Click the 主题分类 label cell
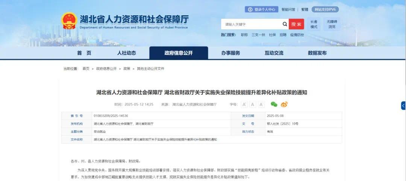406x181 pixels. pyautogui.click(x=77, y=132)
